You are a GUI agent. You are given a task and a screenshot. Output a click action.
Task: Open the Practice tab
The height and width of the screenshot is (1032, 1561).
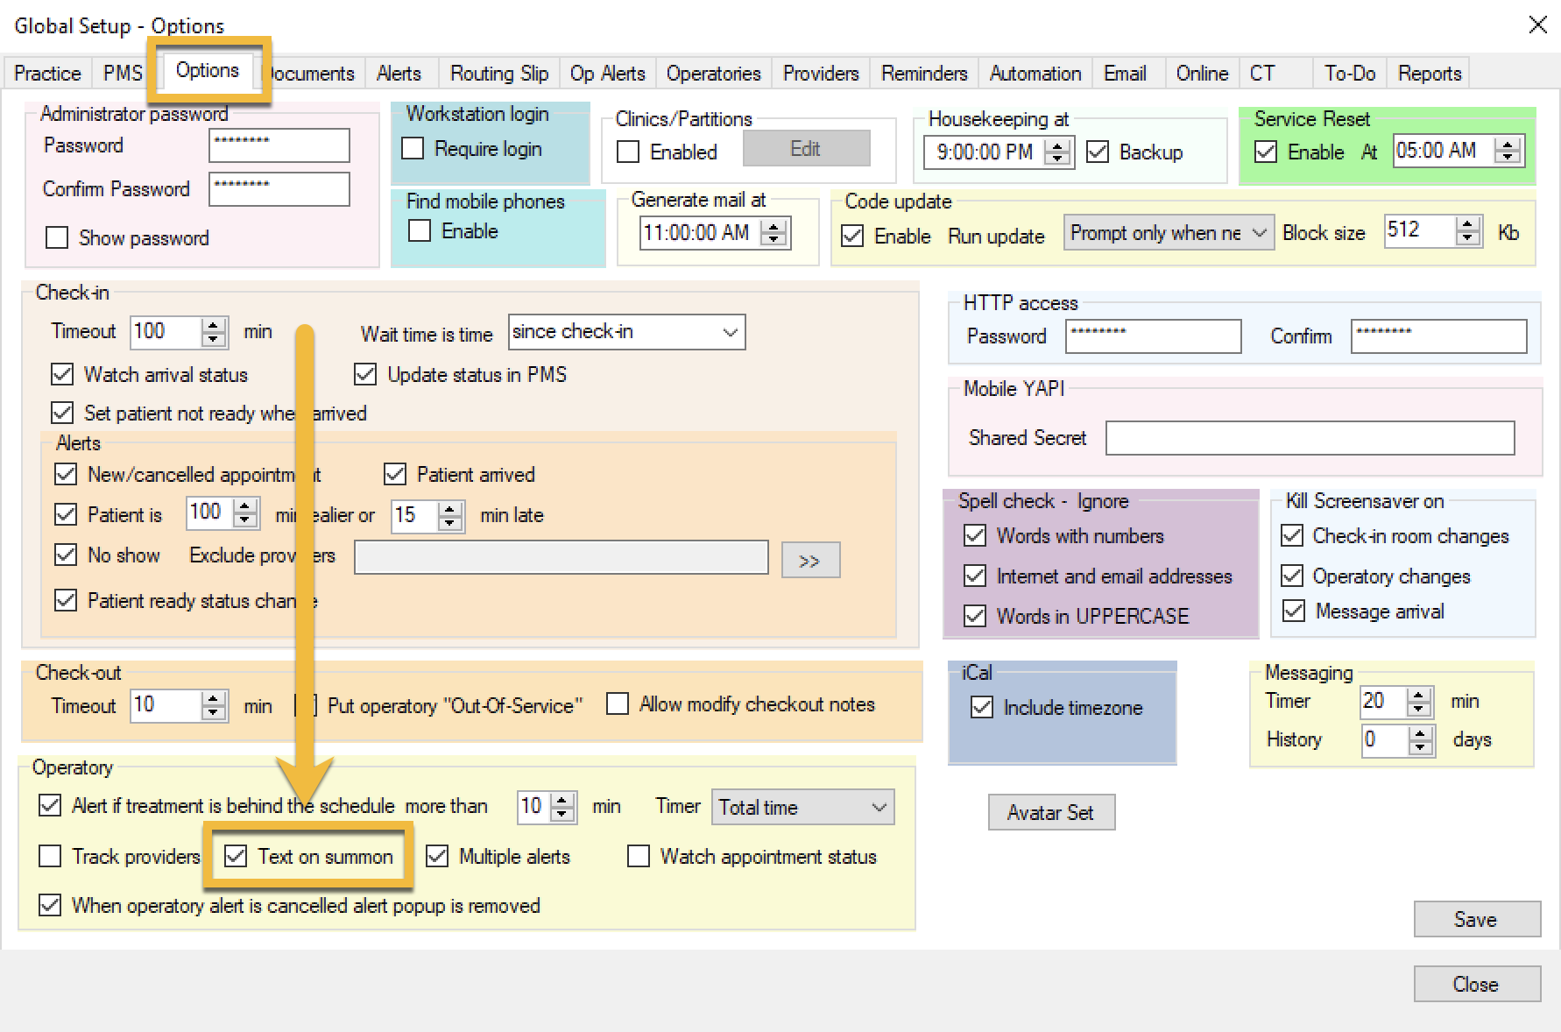[47, 74]
